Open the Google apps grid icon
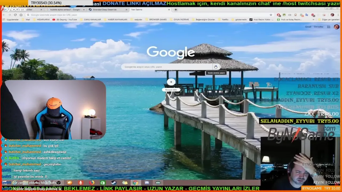 pos(329,27)
